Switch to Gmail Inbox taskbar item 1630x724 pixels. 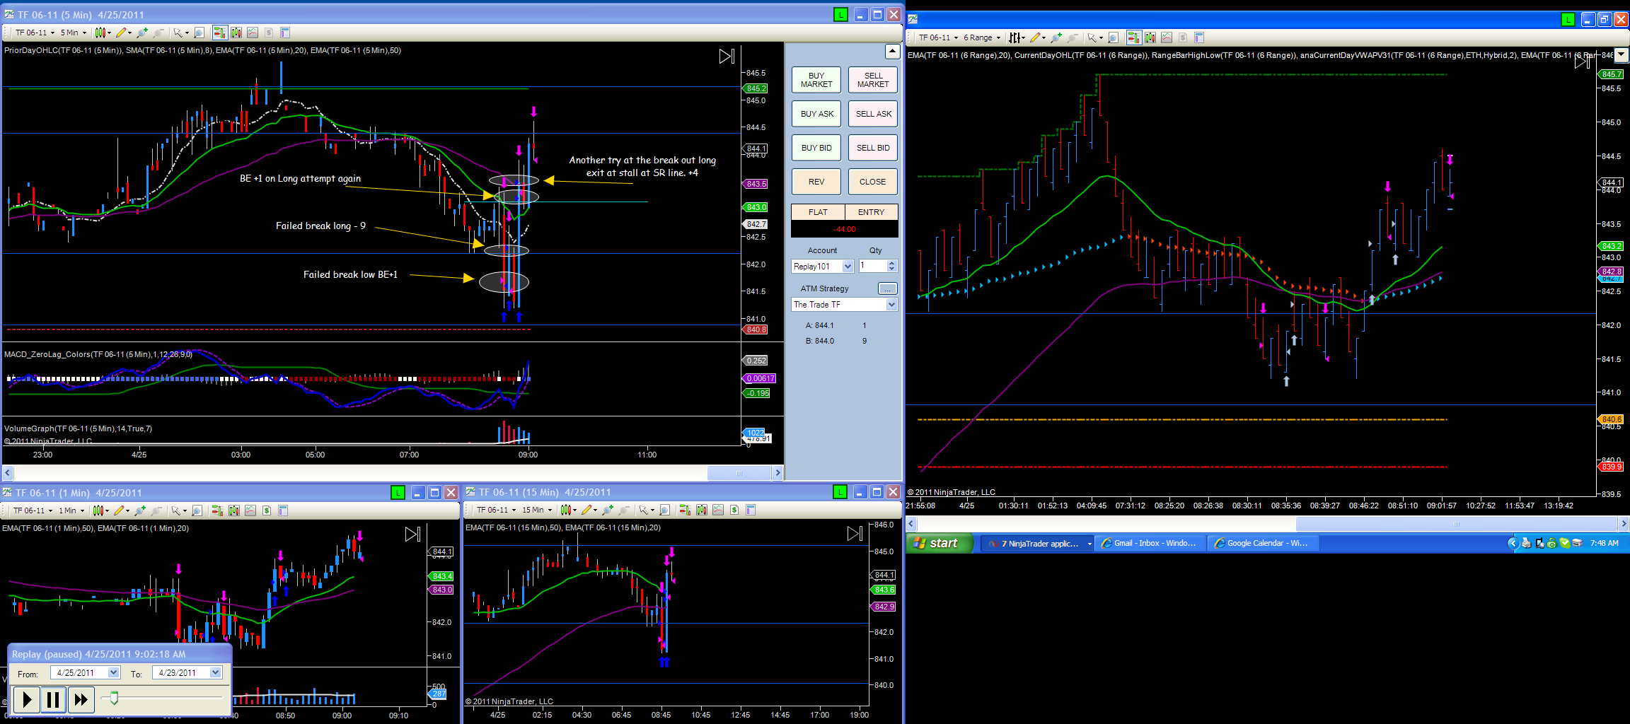[1150, 543]
